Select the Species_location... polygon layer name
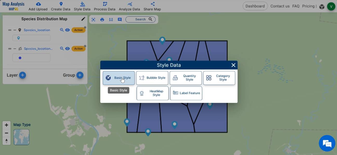Image resolution: width=337 pixels, height=155 pixels. tap(38, 49)
